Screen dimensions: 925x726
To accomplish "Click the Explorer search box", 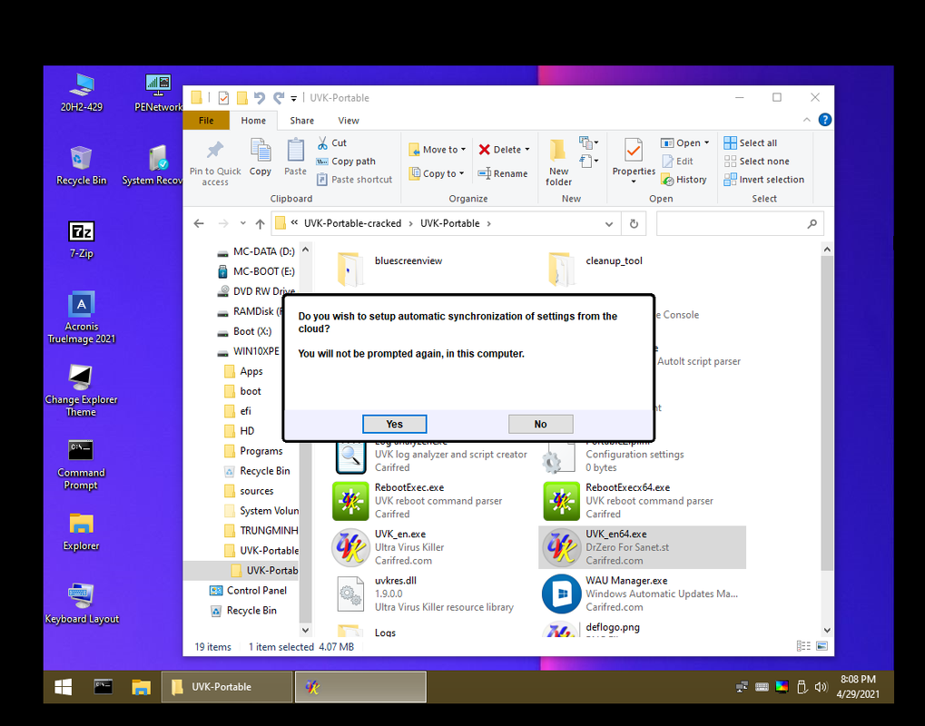I will tap(740, 223).
